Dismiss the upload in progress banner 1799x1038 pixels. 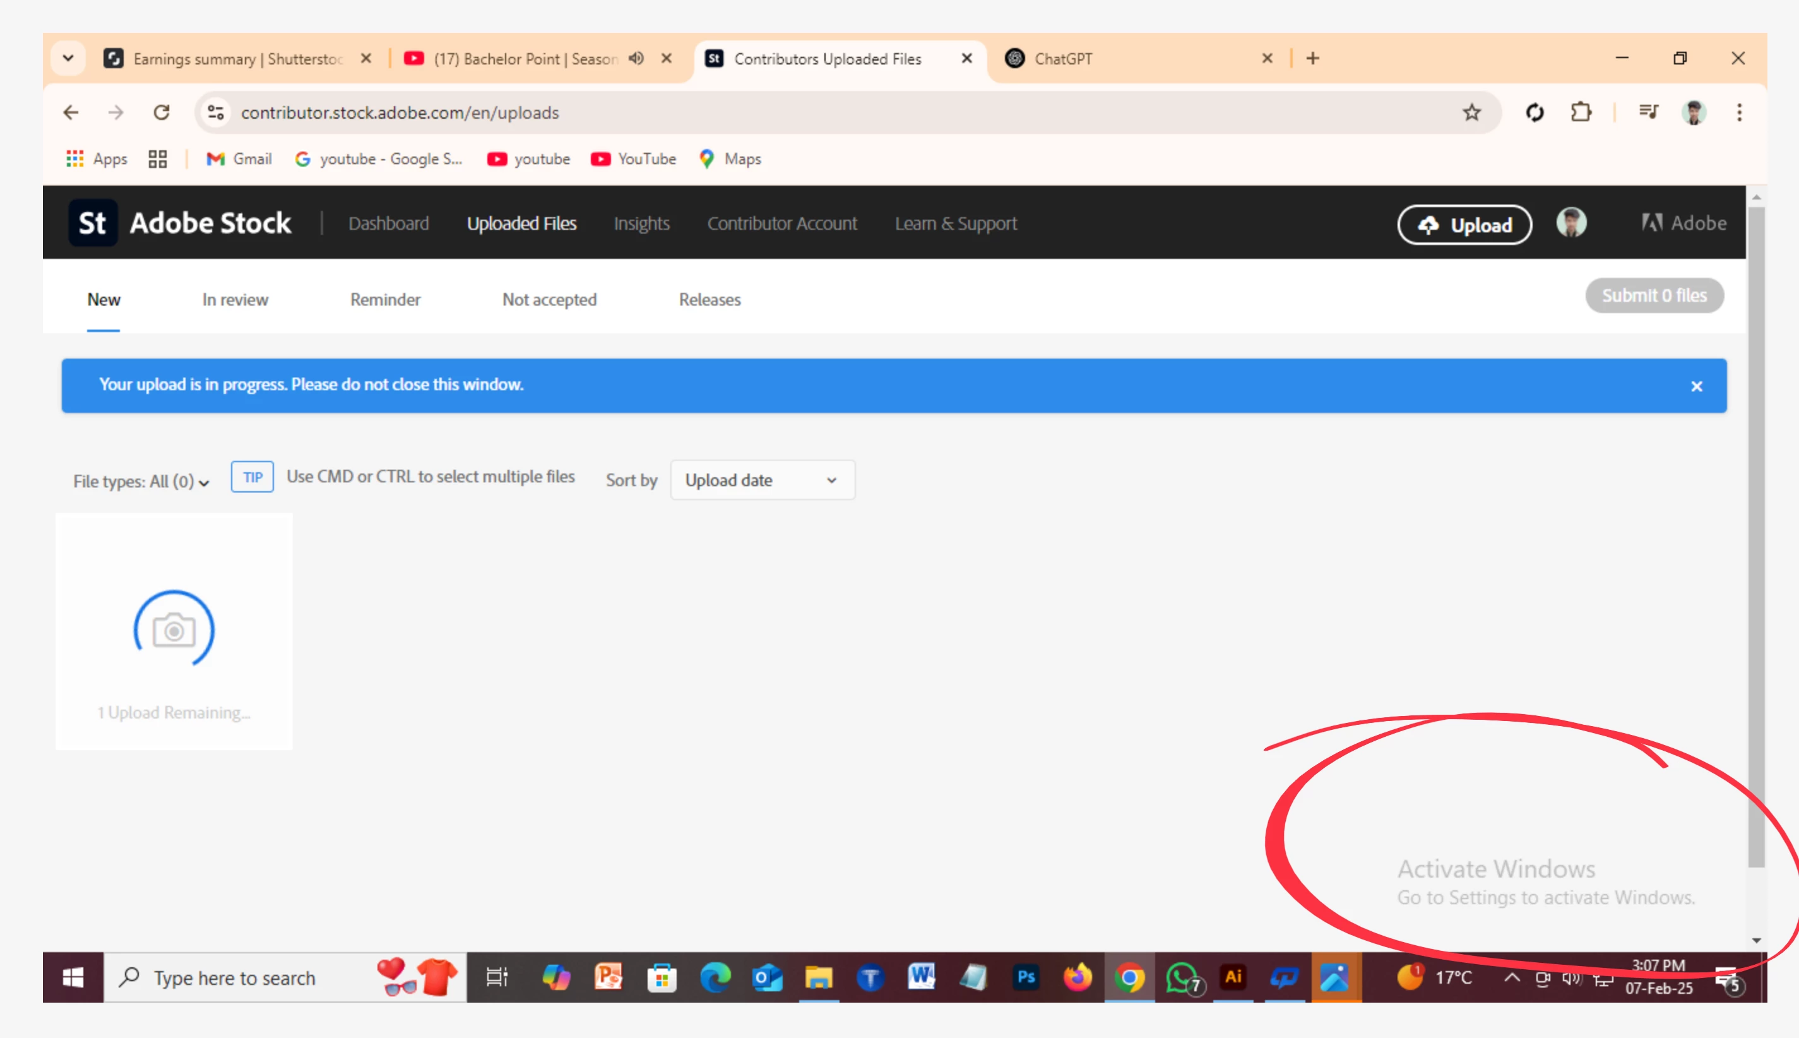[1696, 386]
